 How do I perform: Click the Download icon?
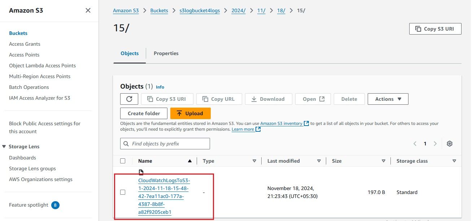(x=255, y=99)
